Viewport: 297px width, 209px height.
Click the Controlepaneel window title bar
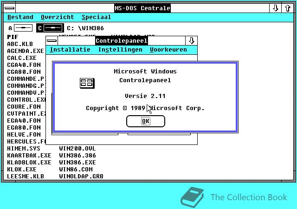[x=122, y=40]
